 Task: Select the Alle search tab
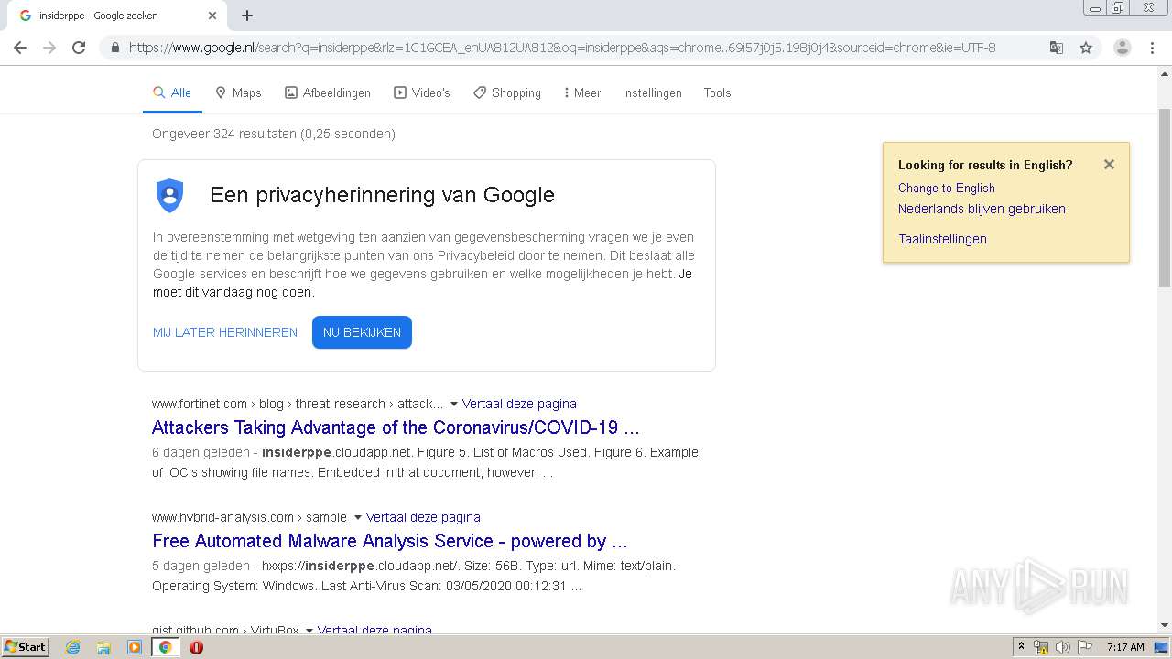pos(172,92)
